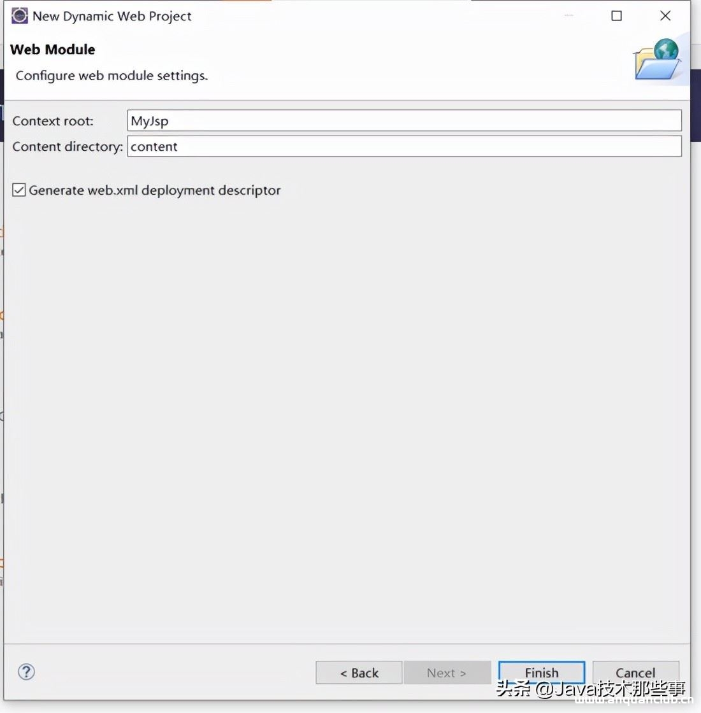Click the 'Context root:' label

point(53,121)
